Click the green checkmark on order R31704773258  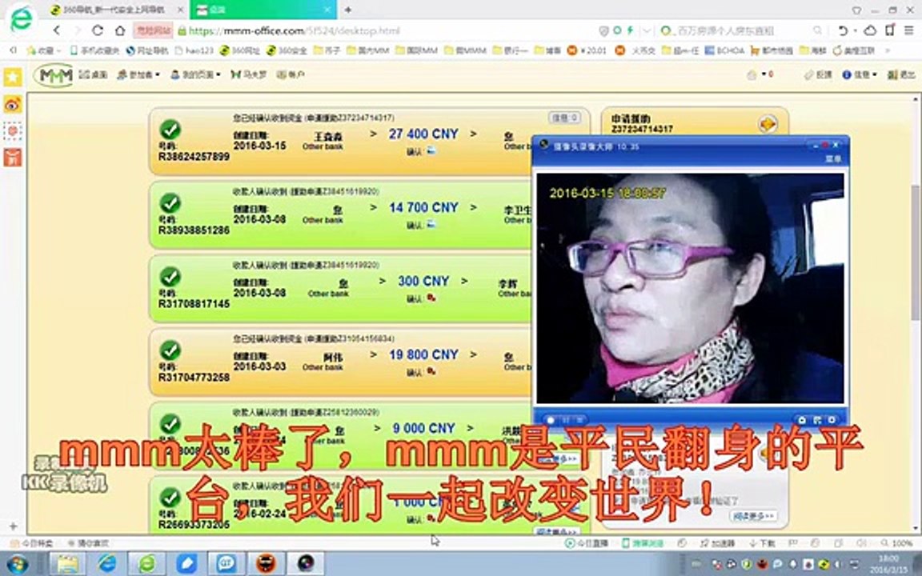coord(170,350)
